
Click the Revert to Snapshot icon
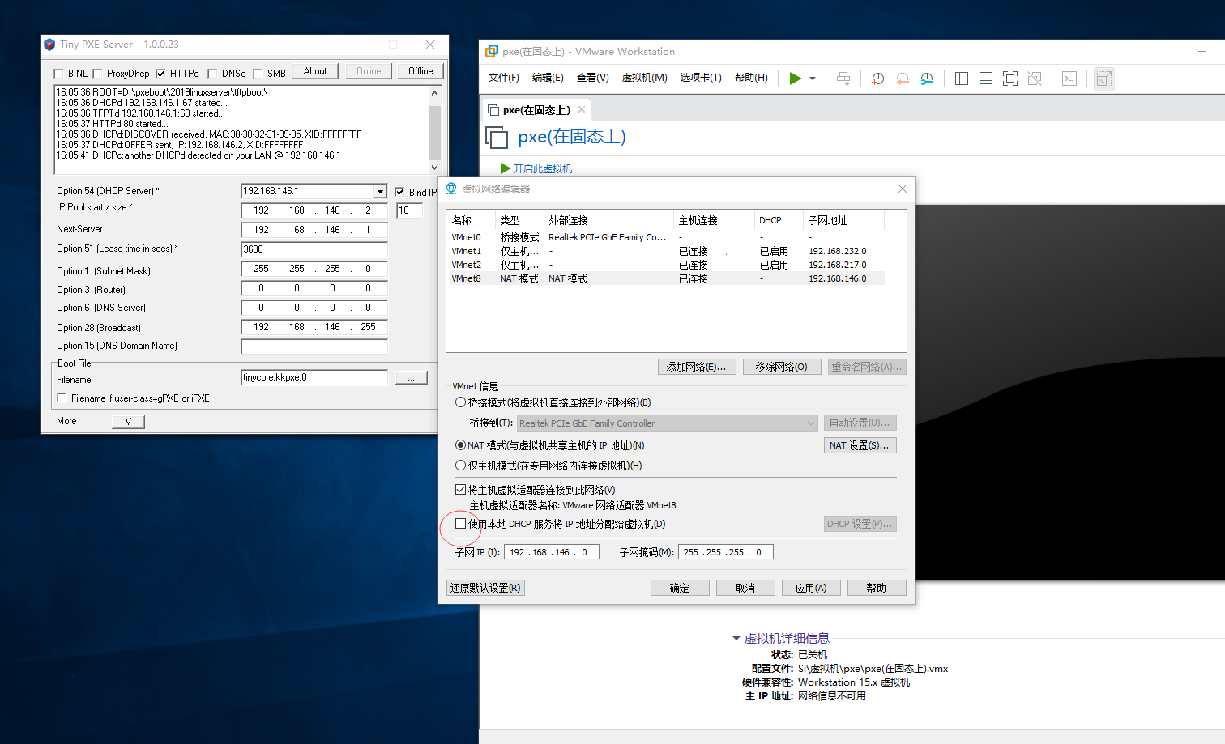click(x=903, y=79)
